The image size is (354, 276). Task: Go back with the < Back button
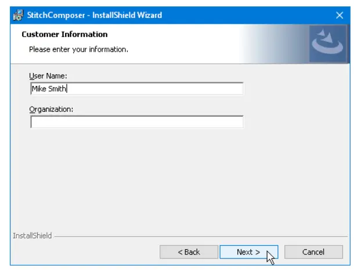(189, 252)
